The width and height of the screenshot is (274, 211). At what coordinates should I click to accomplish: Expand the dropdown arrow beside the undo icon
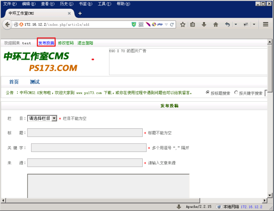[236, 24]
